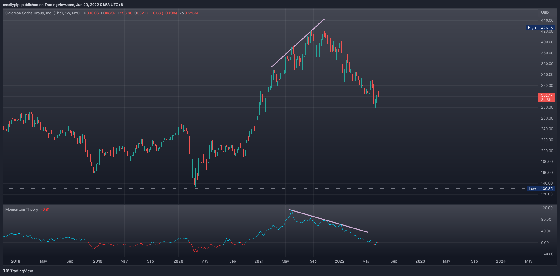Select the High 426.16 price tag

tap(540, 28)
